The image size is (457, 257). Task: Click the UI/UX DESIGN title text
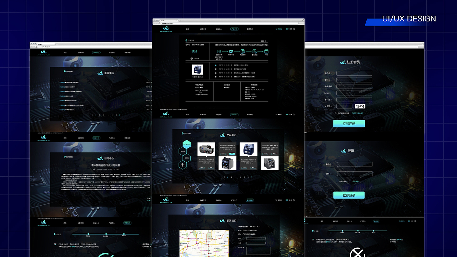[x=409, y=19]
